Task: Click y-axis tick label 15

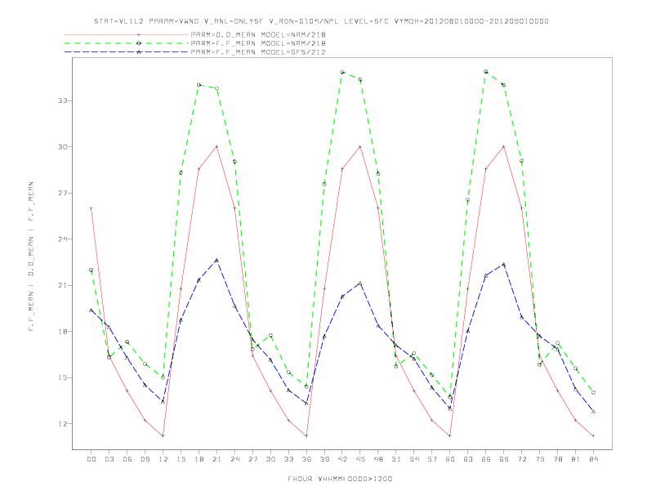Action: coord(63,378)
